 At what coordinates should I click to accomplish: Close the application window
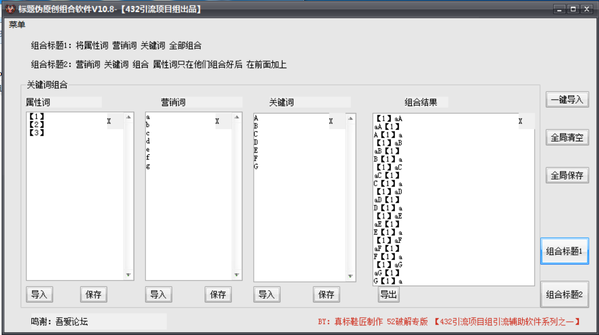[587, 9]
